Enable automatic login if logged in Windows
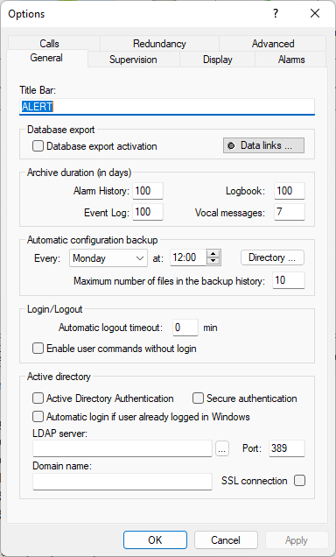The width and height of the screenshot is (336, 557). point(38,416)
